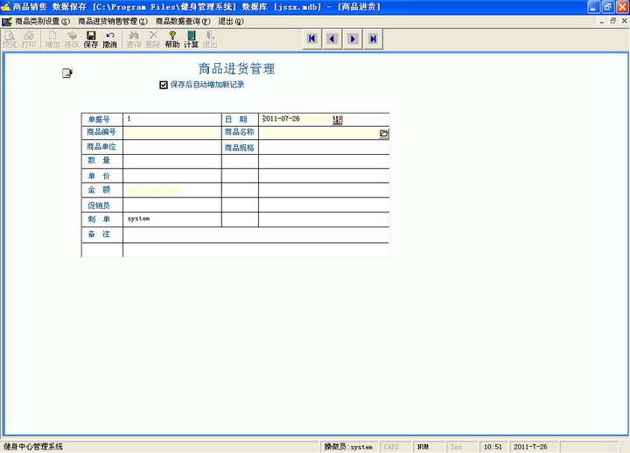Click the 日期 field showing 2011-07-26
Screen dimensions: 630x453
(297, 119)
